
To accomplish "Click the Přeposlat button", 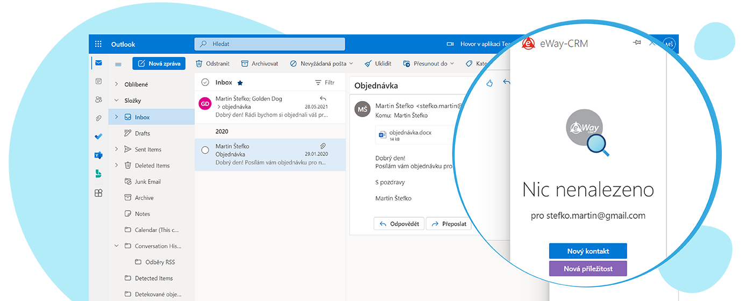I will (x=449, y=224).
